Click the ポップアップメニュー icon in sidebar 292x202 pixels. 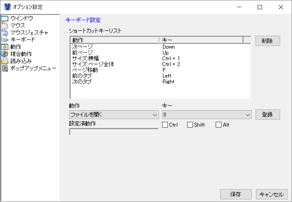click(x=5, y=68)
